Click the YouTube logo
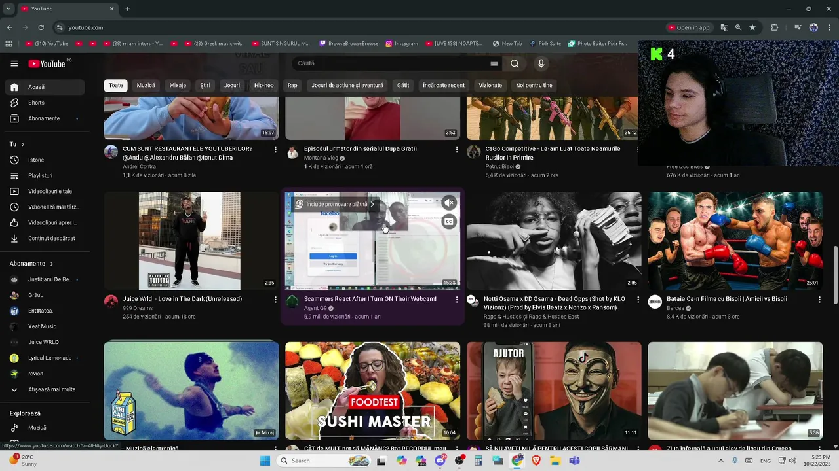The width and height of the screenshot is (839, 471). pos(47,63)
